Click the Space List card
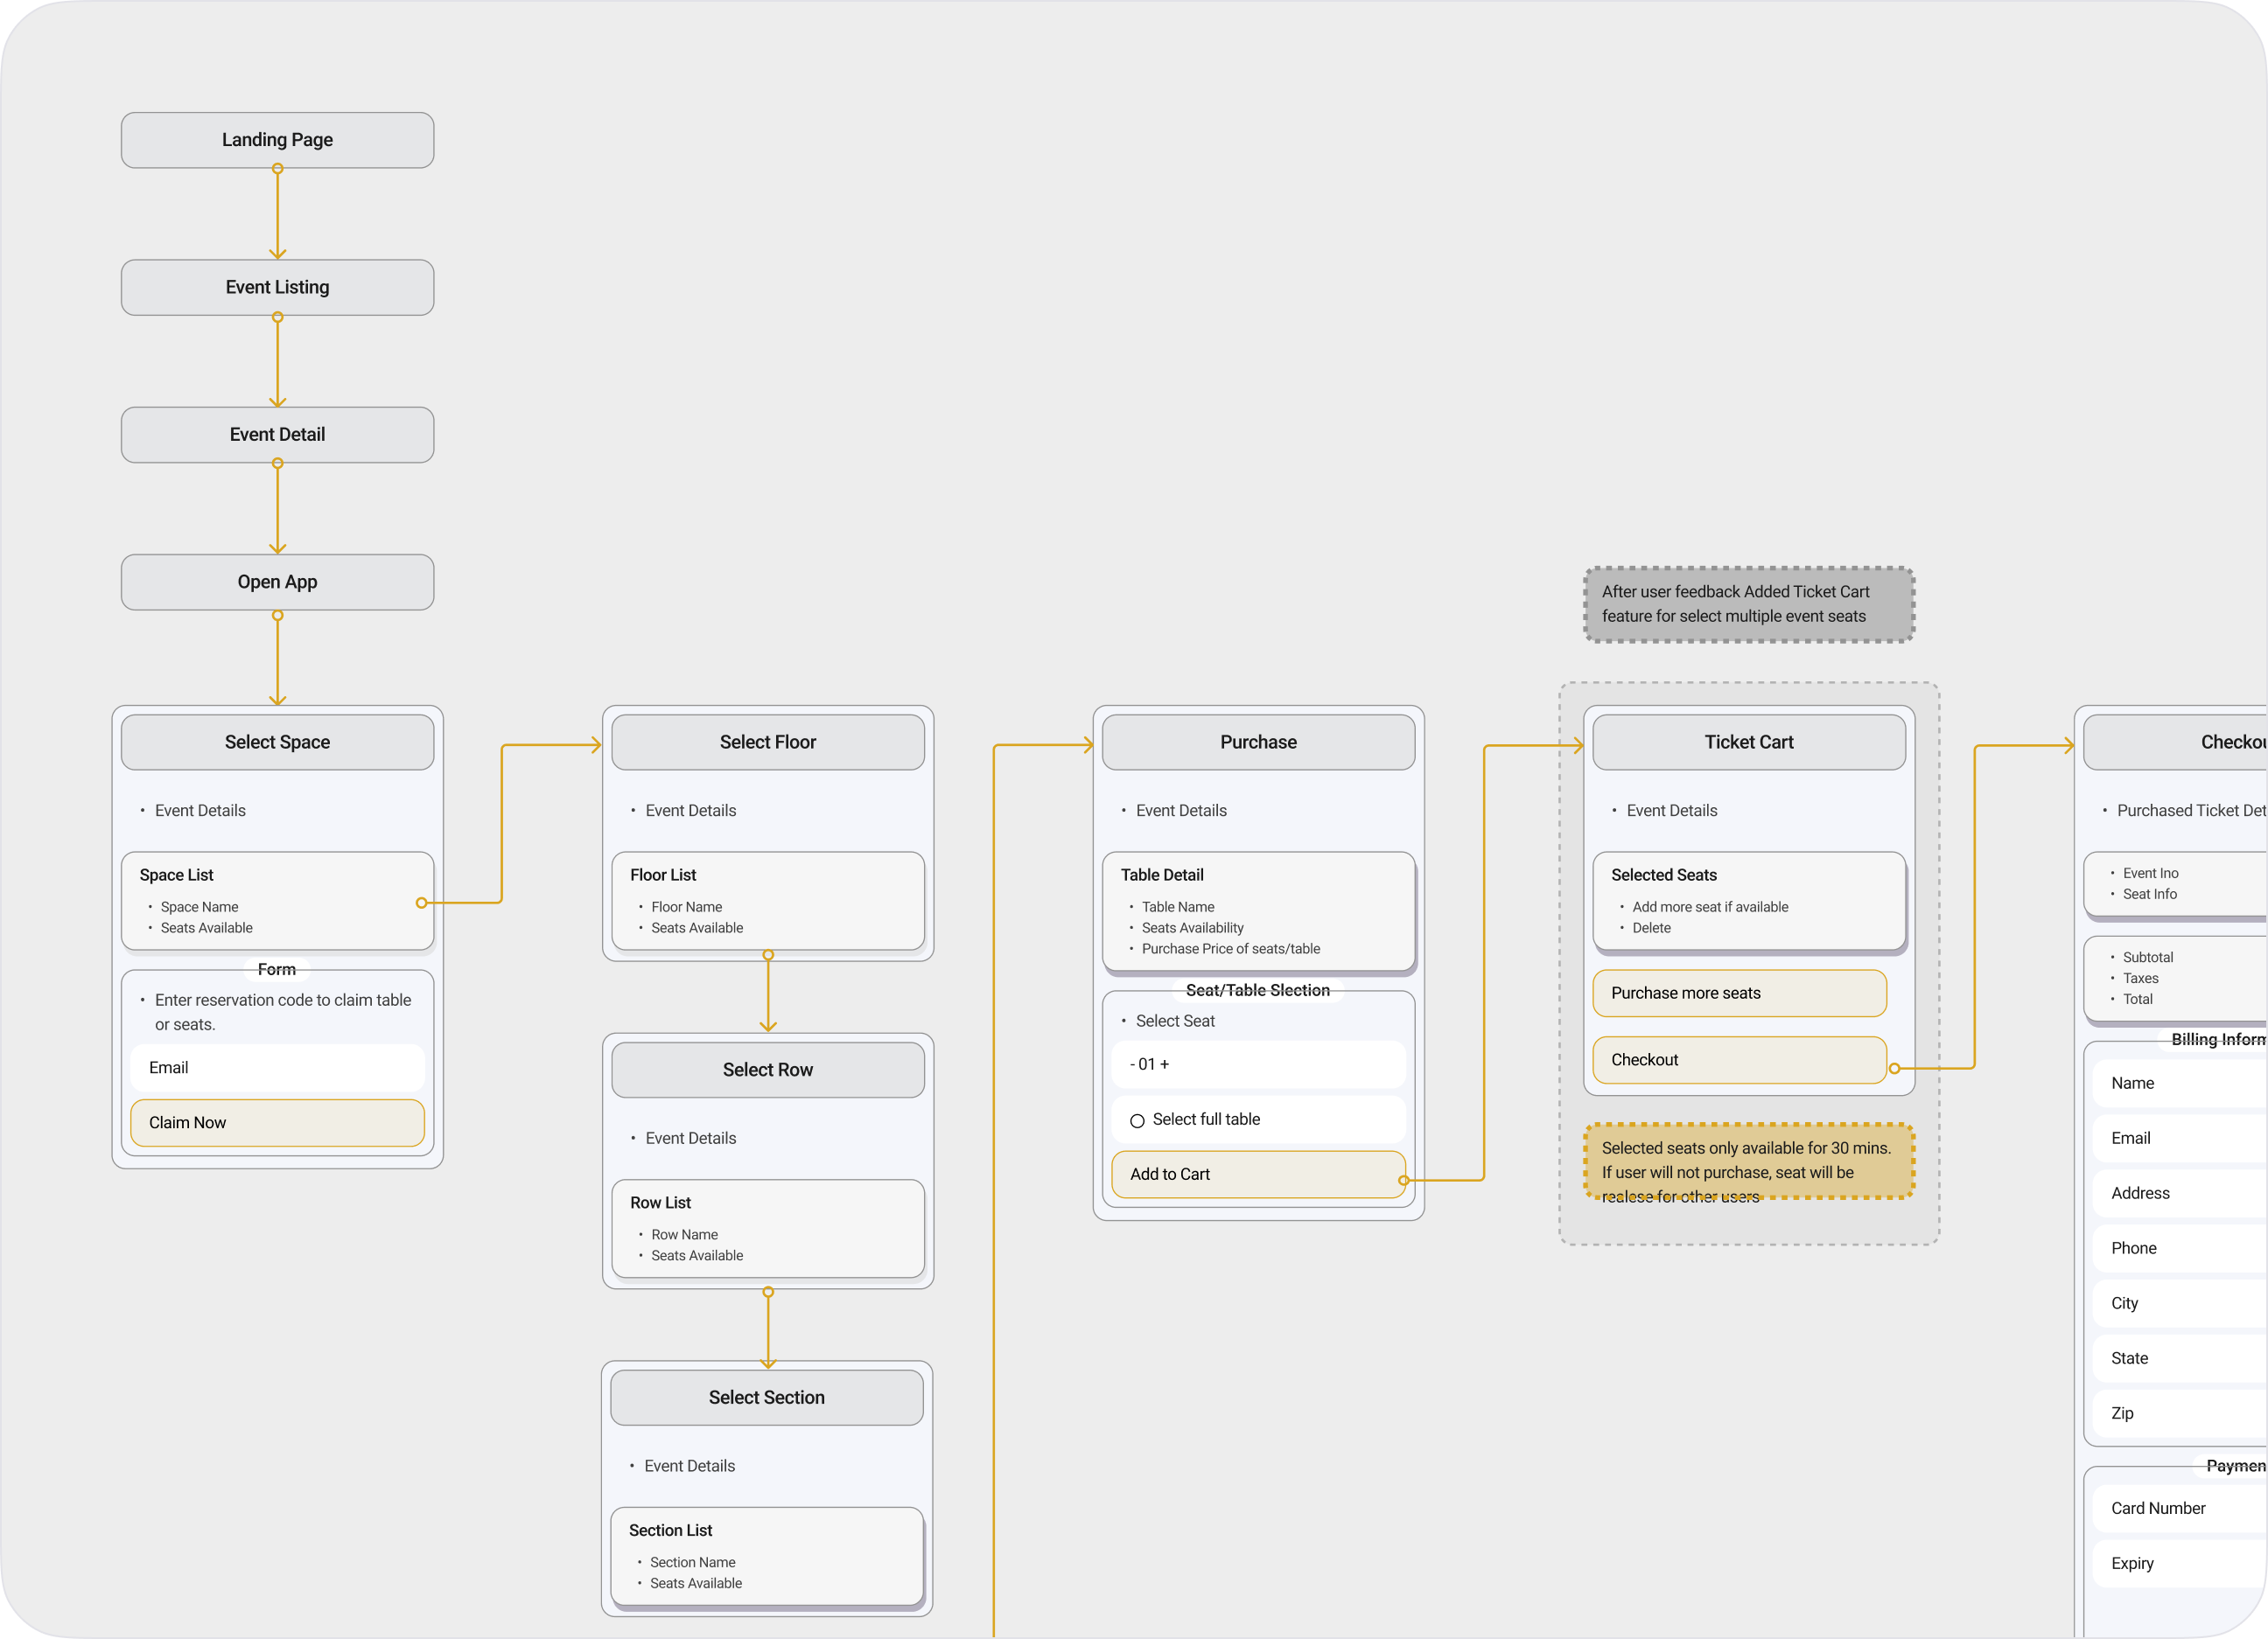The height and width of the screenshot is (1639, 2268). (277, 899)
